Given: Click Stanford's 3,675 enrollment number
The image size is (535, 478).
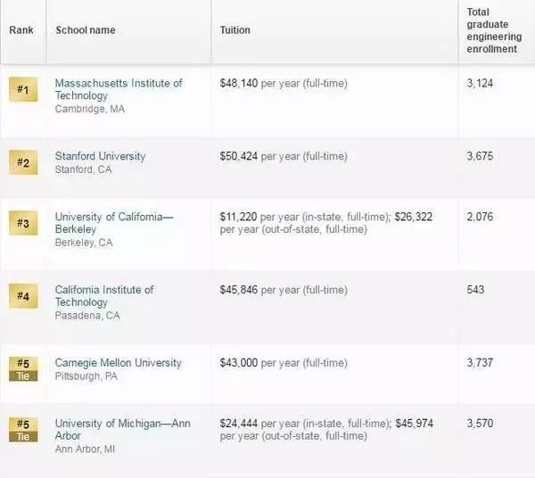Looking at the screenshot, I should pos(480,156).
